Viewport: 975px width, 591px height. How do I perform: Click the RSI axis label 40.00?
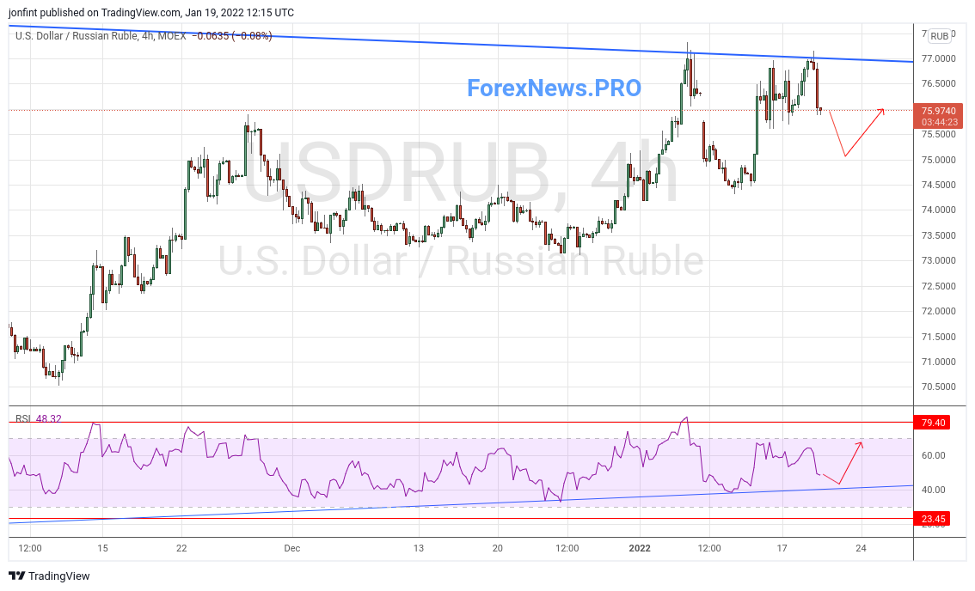(x=934, y=490)
